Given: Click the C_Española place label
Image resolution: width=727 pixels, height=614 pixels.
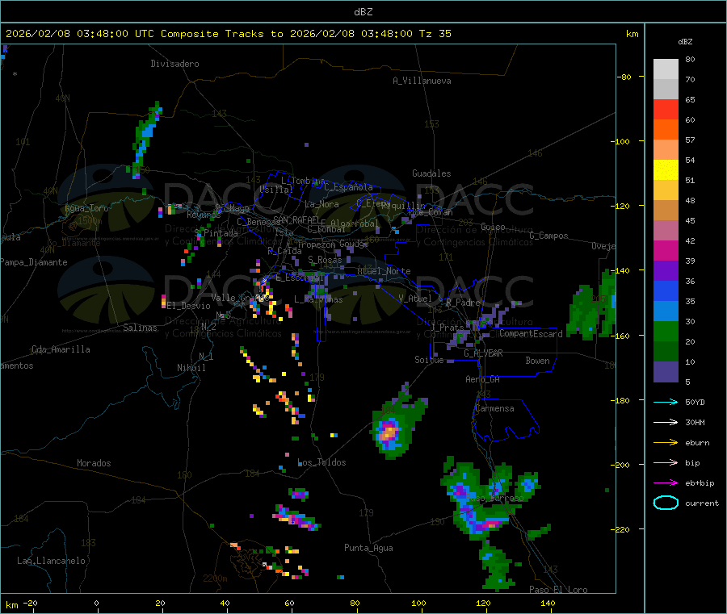Looking at the screenshot, I should coord(348,187).
